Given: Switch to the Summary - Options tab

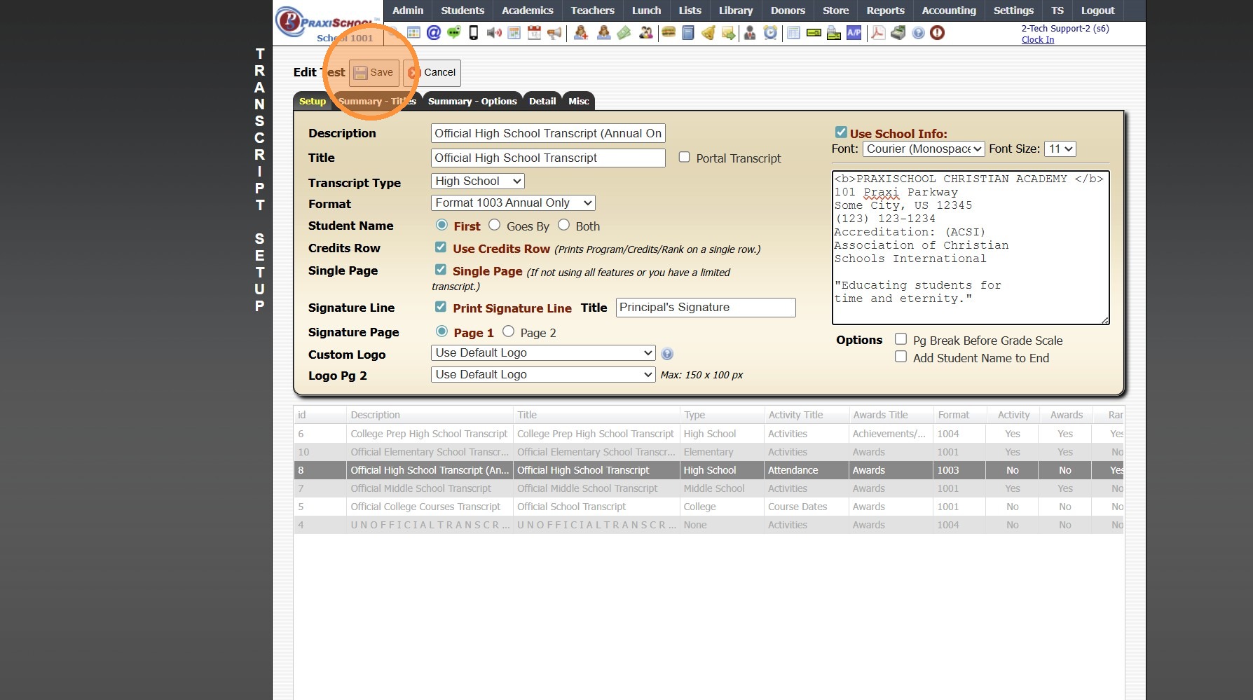Looking at the screenshot, I should tap(472, 102).
